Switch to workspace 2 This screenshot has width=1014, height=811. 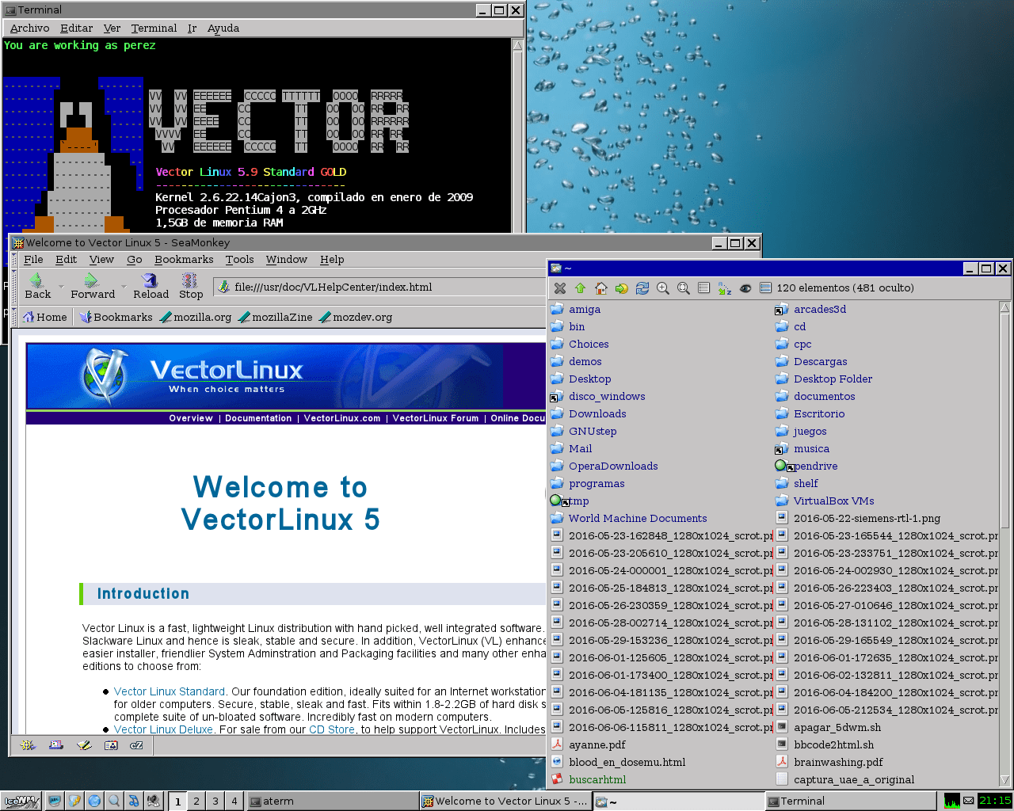[196, 801]
